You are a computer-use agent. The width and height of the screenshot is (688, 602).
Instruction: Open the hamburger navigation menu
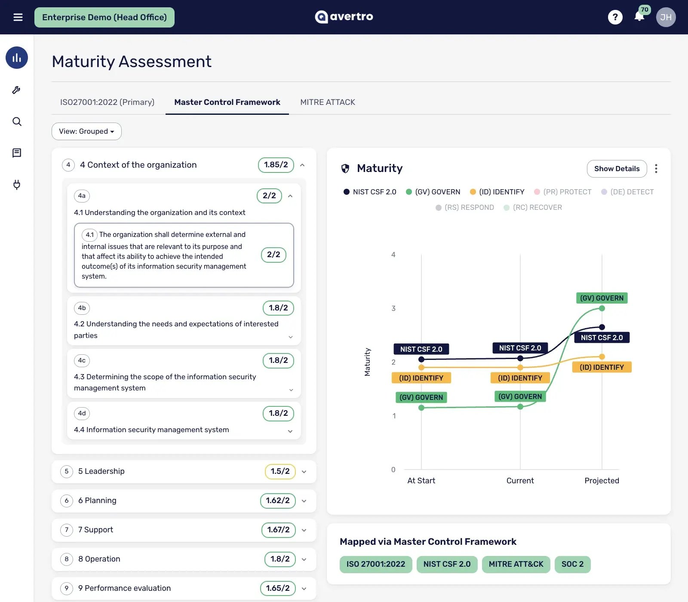pyautogui.click(x=18, y=17)
